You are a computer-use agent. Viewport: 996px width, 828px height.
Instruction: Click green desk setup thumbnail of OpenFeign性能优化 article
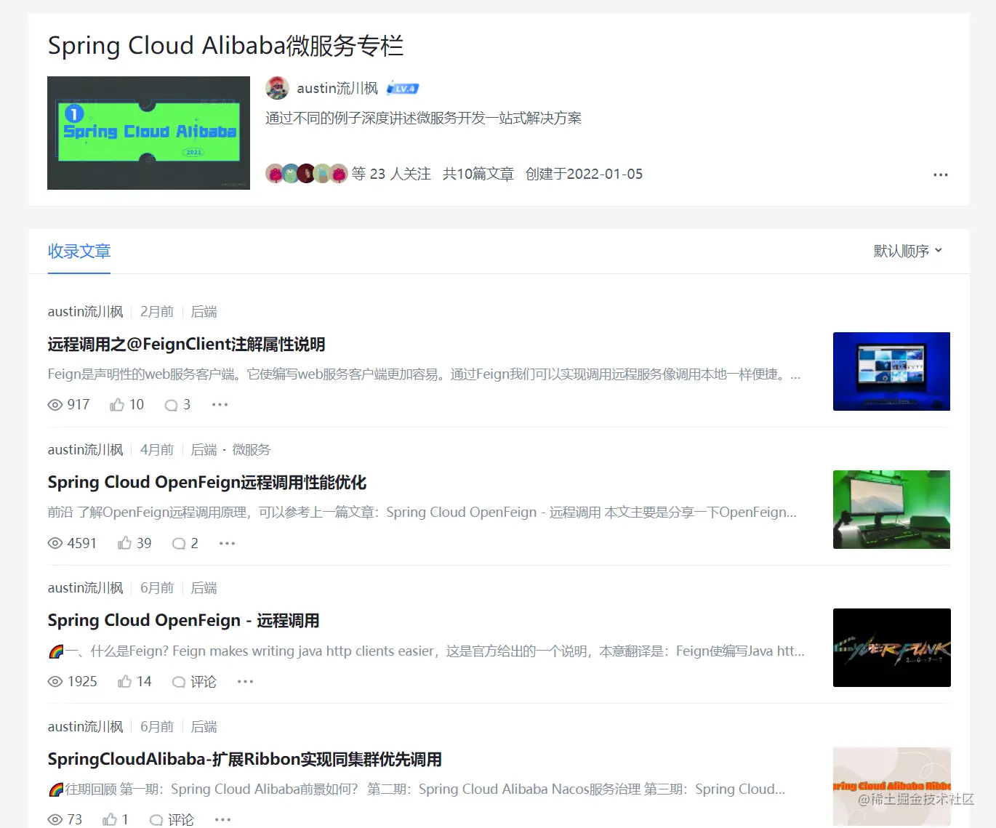(891, 510)
